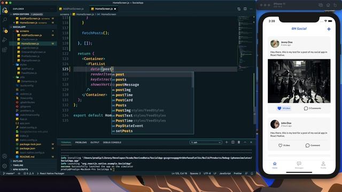342x192 pixels.
Task: Expand the Outline section
Action: pos(18,161)
